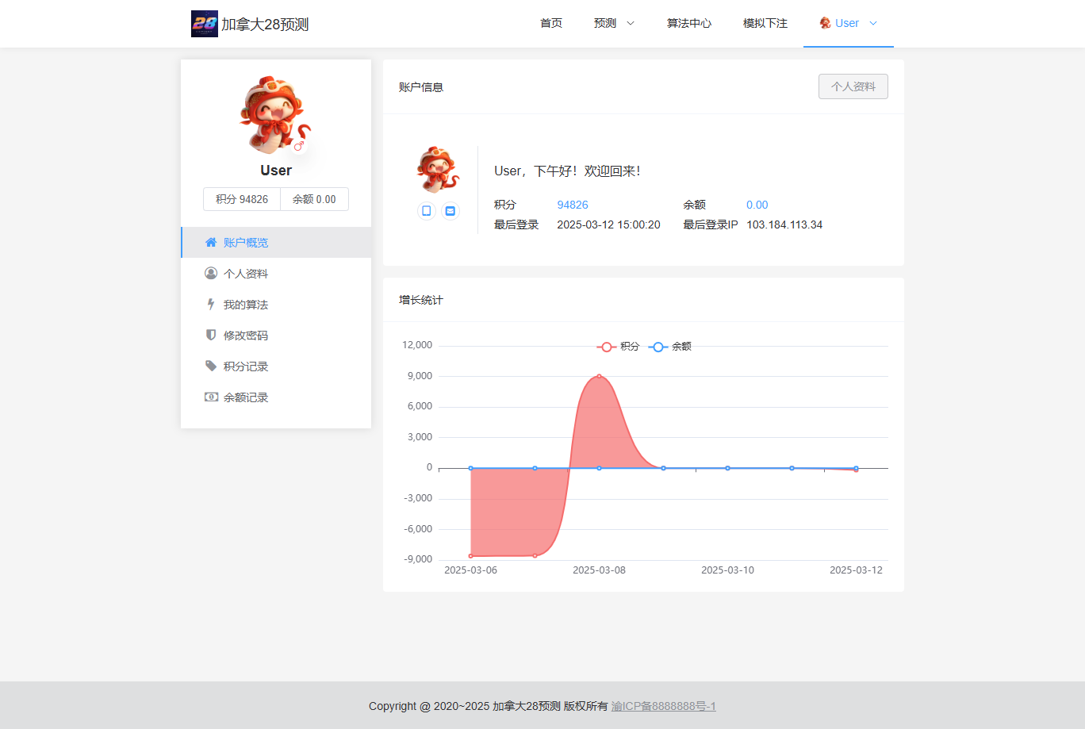The image size is (1085, 729).
Task: Click the mobile phone binding icon
Action: pyautogui.click(x=427, y=211)
